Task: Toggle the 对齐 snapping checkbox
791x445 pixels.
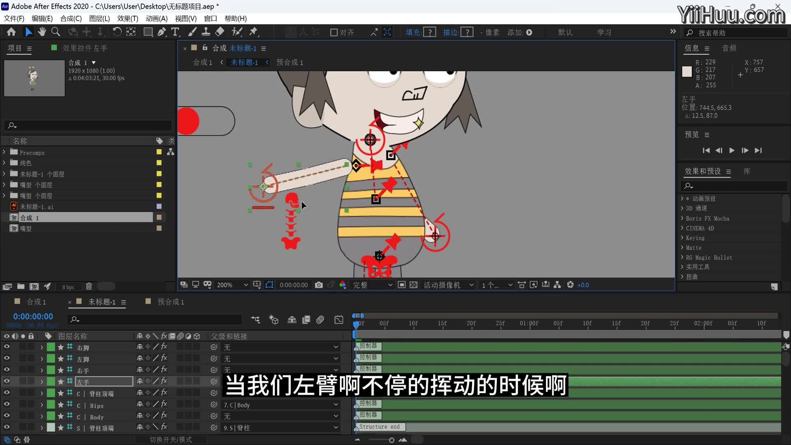Action: [334, 32]
